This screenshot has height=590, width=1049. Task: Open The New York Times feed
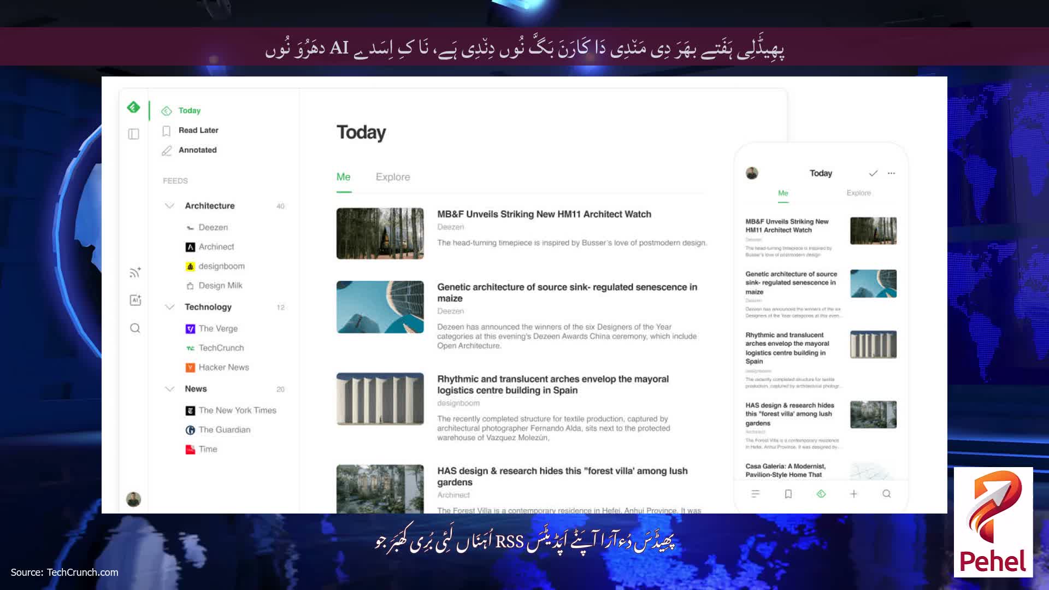[x=237, y=411]
